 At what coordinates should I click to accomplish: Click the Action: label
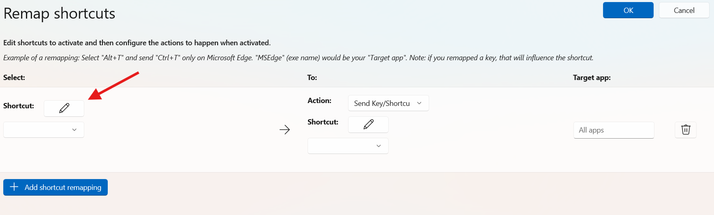click(x=319, y=101)
